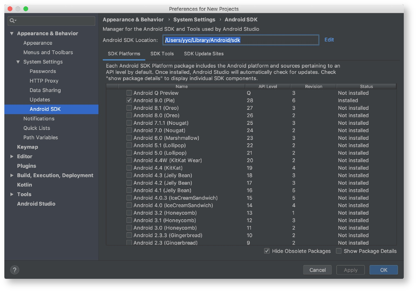Open Data Sharing settings

(45, 90)
